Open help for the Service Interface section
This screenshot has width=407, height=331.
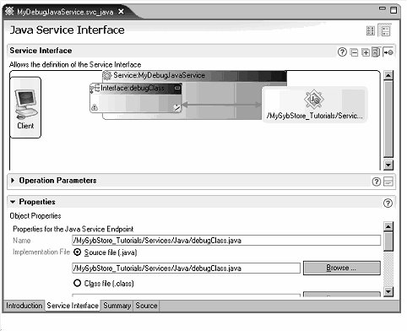pyautogui.click(x=342, y=52)
